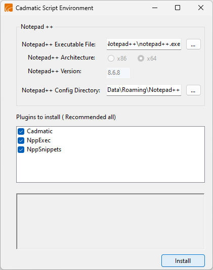Browse for Notepad++ config directory
213x270 pixels.
(193, 90)
